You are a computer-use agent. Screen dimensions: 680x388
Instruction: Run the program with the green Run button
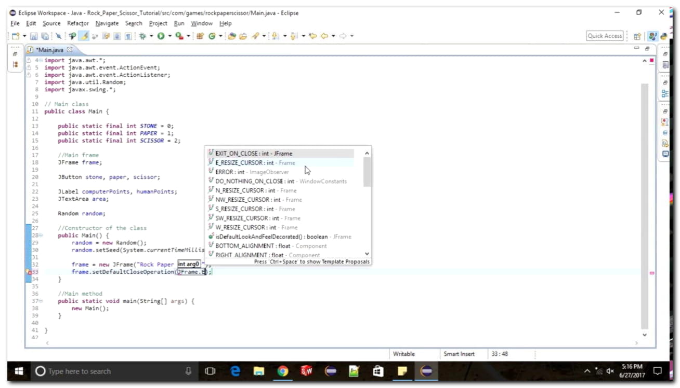(x=161, y=36)
